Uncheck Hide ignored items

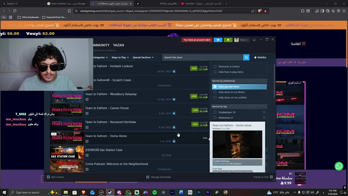pos(215,87)
